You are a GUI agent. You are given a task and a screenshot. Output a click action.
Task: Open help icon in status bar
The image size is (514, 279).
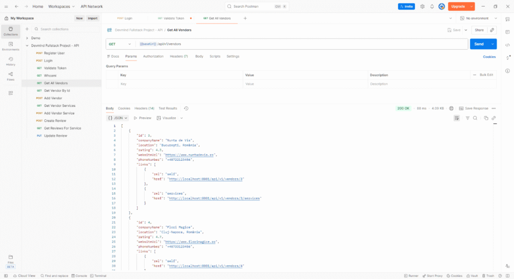[500, 275]
